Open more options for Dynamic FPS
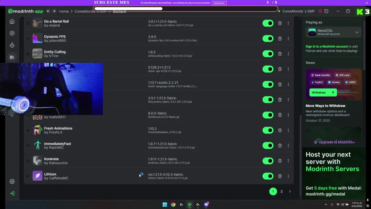This screenshot has width=371, height=209. 288,38
